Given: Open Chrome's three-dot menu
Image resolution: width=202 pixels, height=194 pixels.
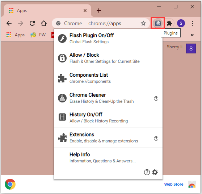Looking at the screenshot, I should point(193,23).
